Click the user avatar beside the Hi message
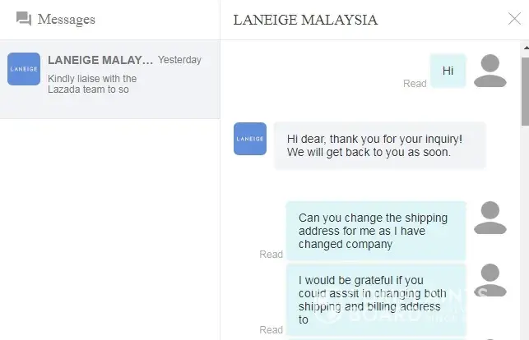This screenshot has height=340, width=529. [490, 71]
